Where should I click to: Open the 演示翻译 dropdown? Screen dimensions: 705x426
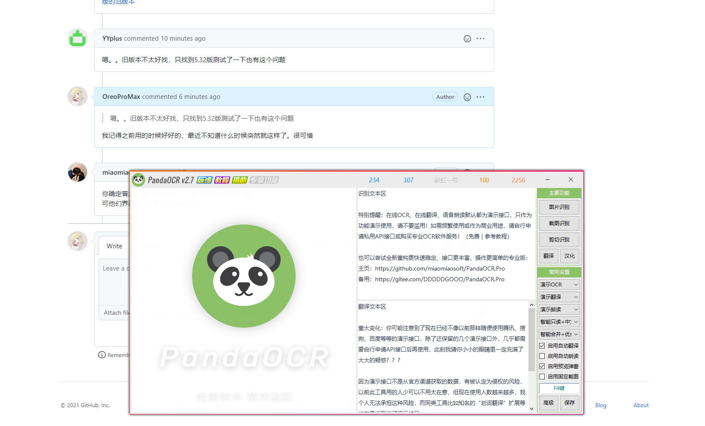[559, 297]
